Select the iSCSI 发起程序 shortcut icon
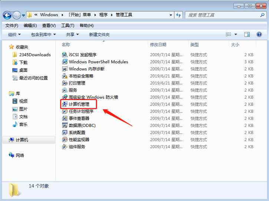 65,55
